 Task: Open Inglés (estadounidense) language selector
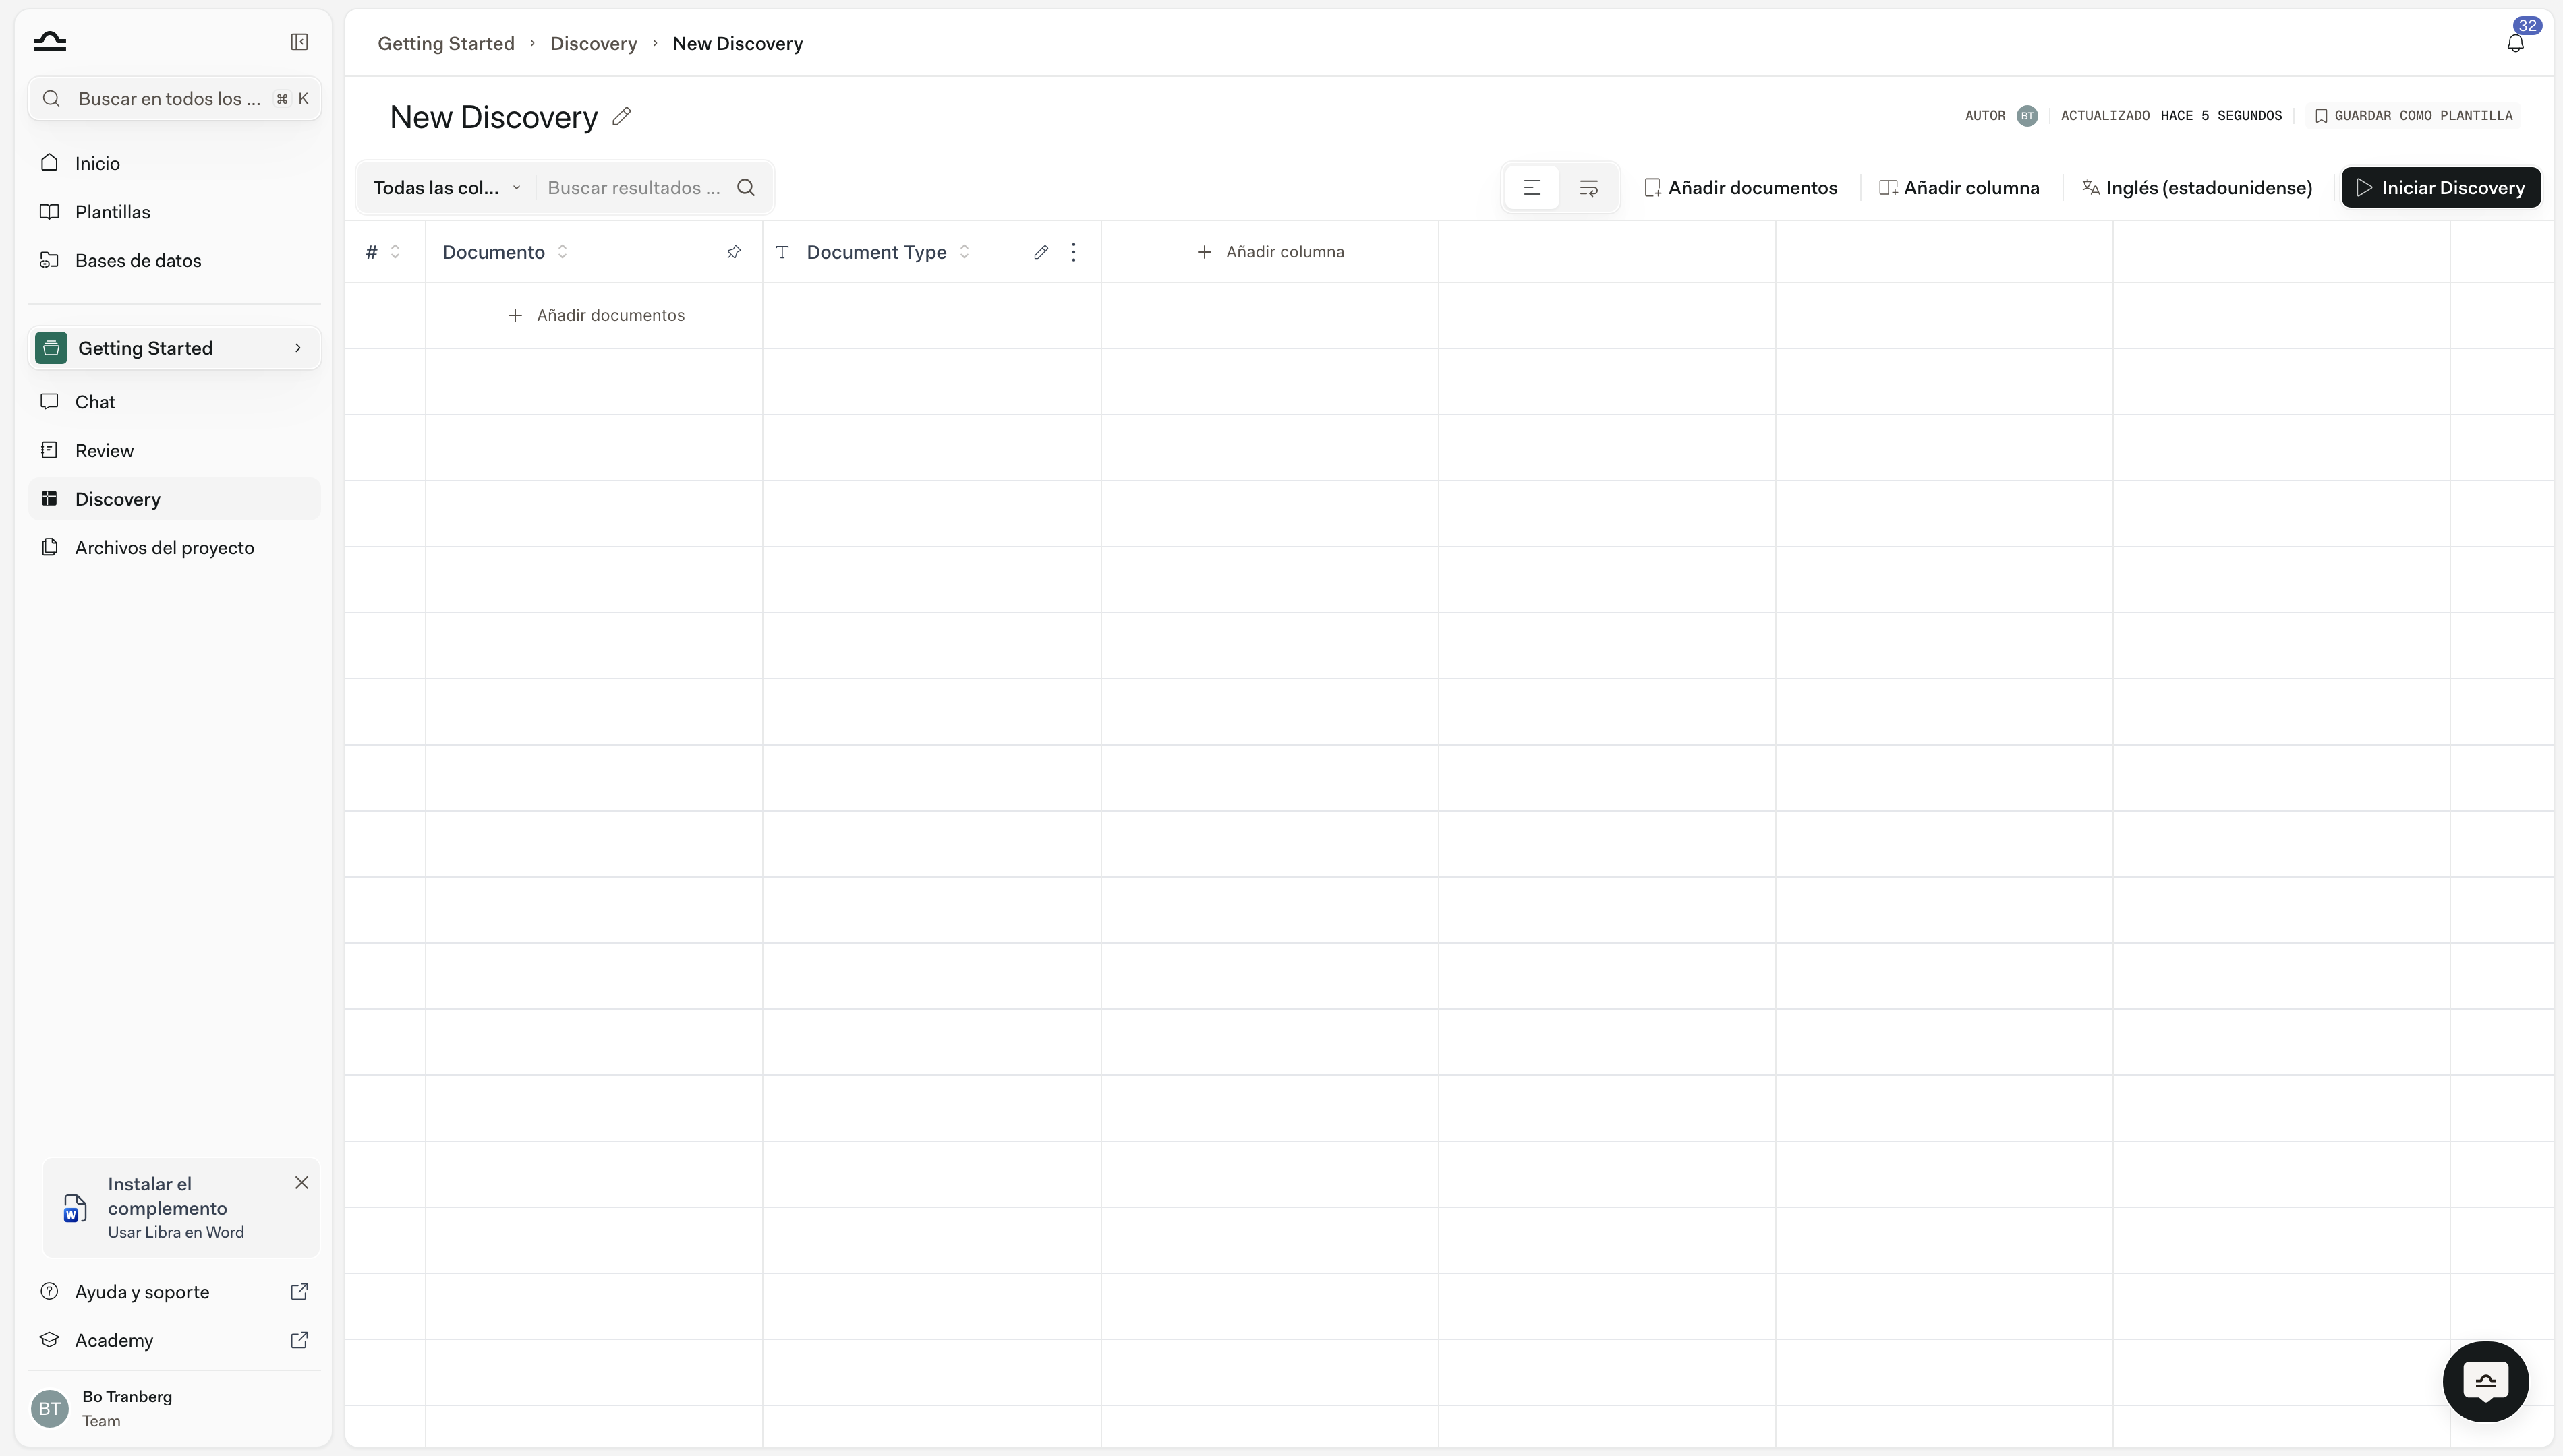(x=2197, y=188)
